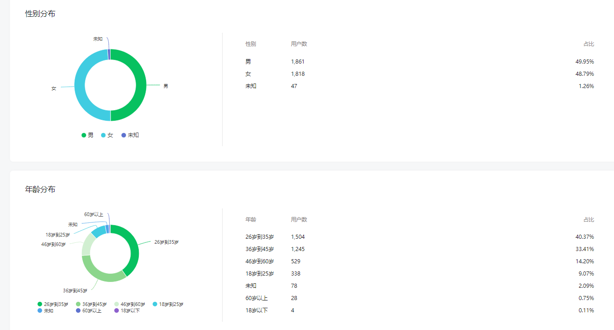Click the percentage 0.75%
Image resolution: width=614 pixels, height=330 pixels.
click(586, 298)
